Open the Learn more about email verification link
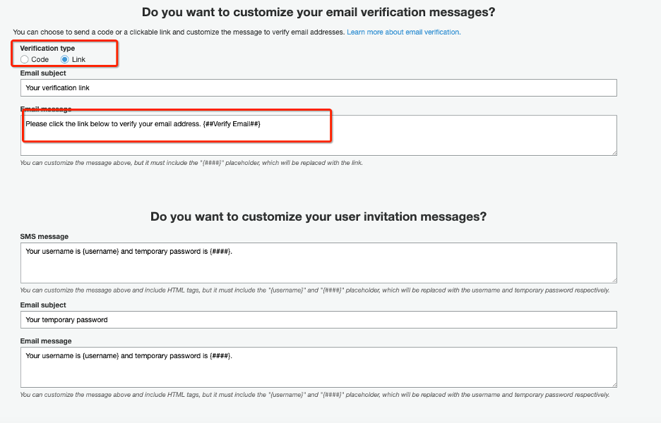The height and width of the screenshot is (423, 661). point(403,32)
